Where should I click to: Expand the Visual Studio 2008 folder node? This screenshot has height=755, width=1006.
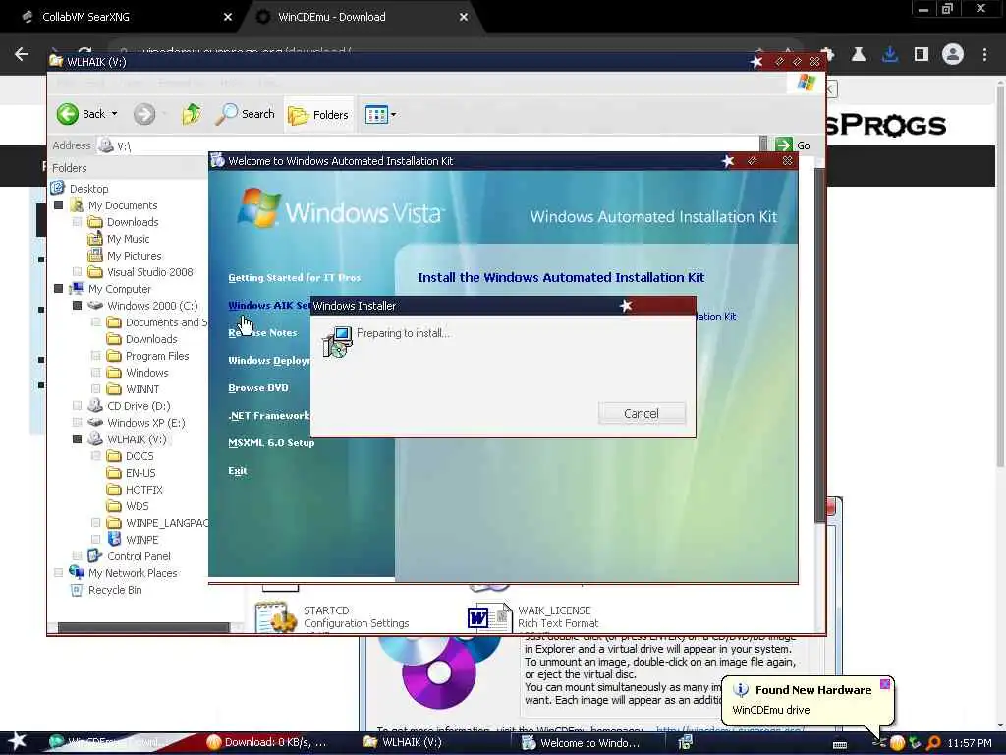[x=78, y=272]
